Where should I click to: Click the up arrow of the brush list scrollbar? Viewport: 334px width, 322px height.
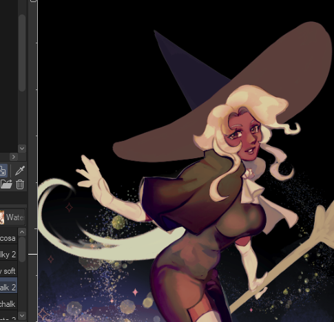click(x=22, y=233)
